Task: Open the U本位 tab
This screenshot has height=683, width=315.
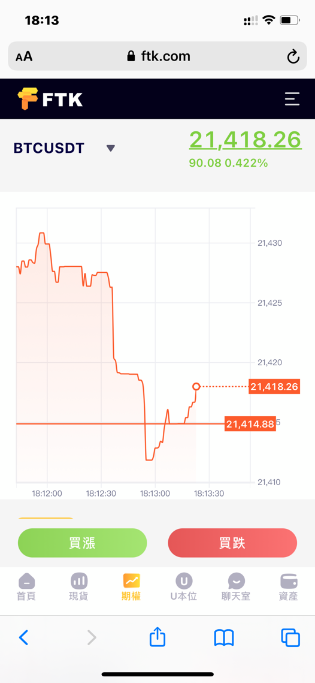Action: (x=184, y=587)
